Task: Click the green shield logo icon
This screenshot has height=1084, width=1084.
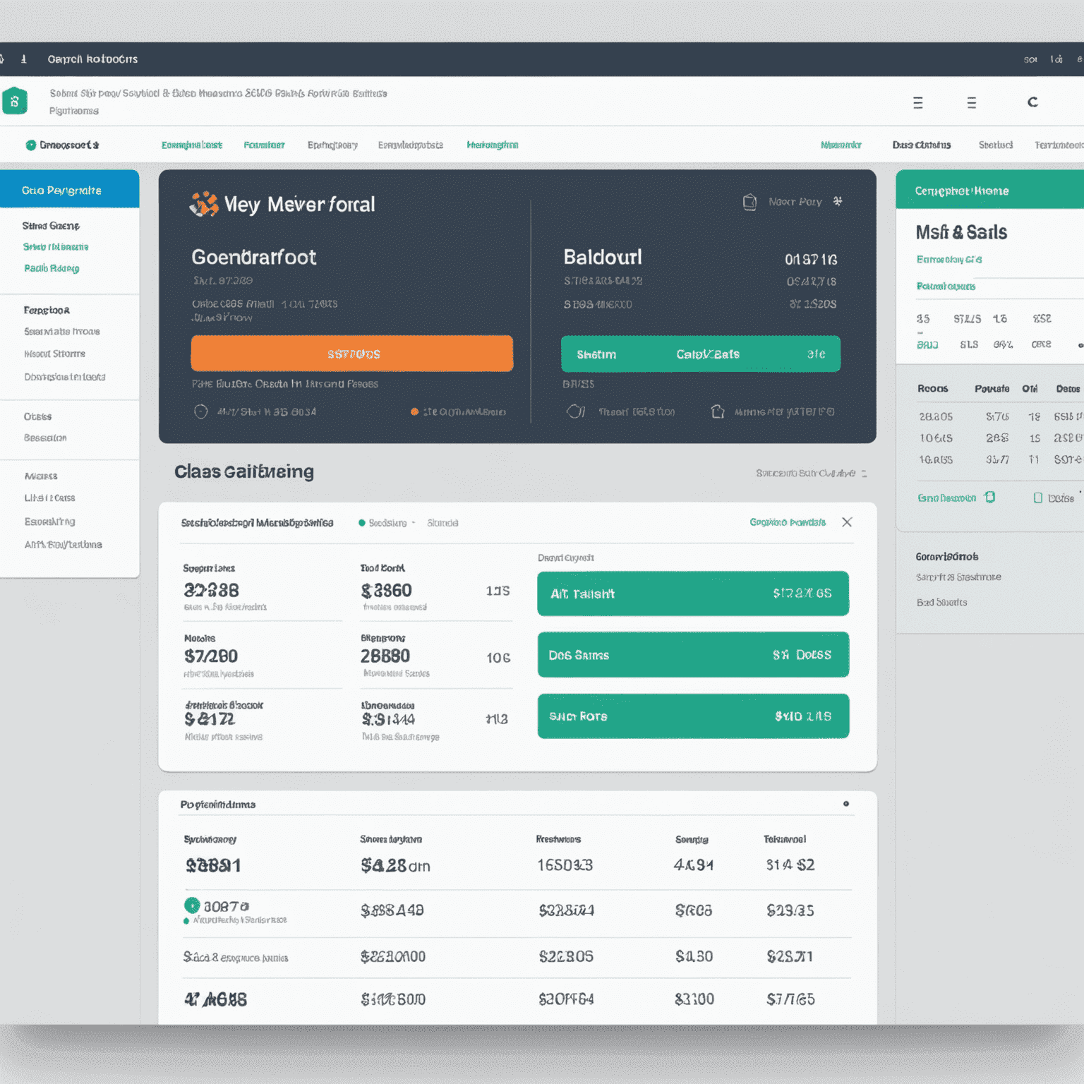Action: point(14,101)
